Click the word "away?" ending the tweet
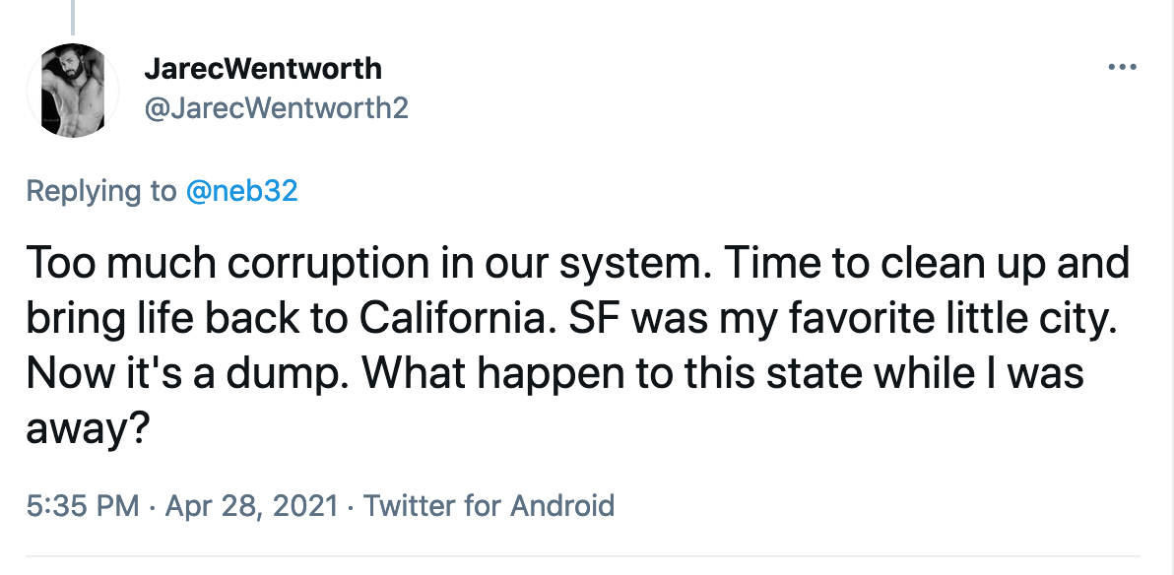Image resolution: width=1174 pixels, height=575 pixels. (x=85, y=430)
